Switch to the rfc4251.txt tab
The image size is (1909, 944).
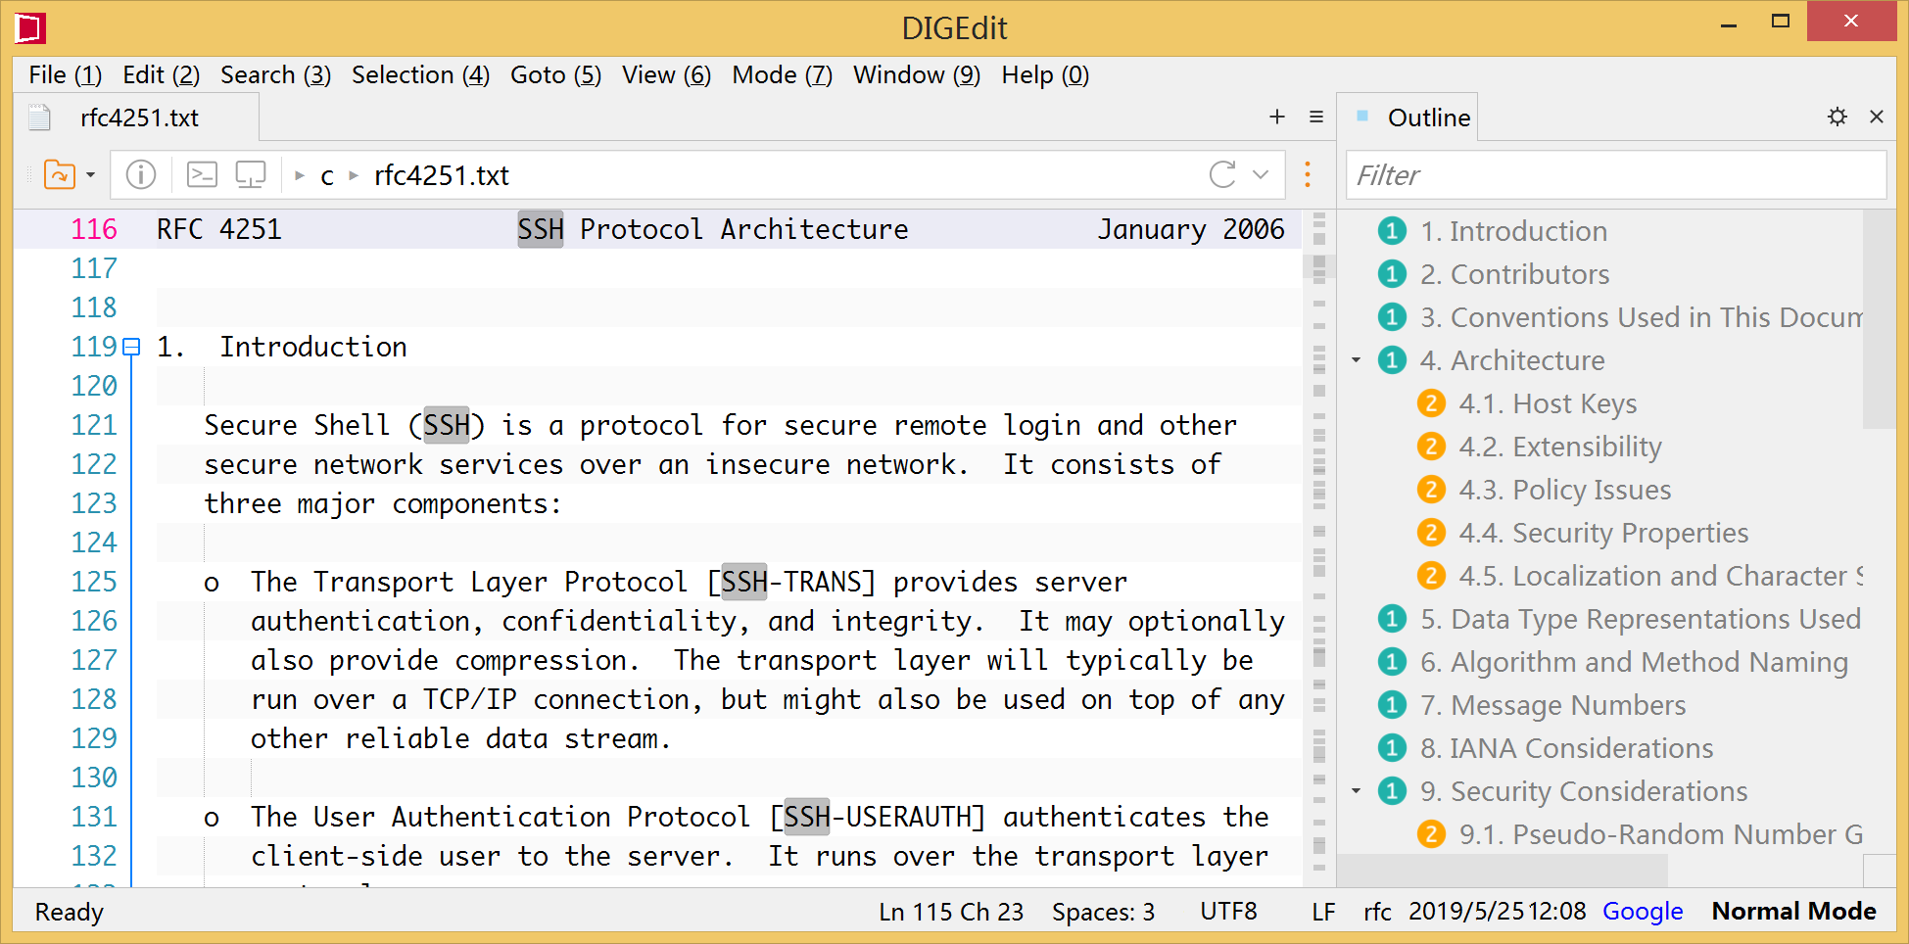pyautogui.click(x=139, y=118)
